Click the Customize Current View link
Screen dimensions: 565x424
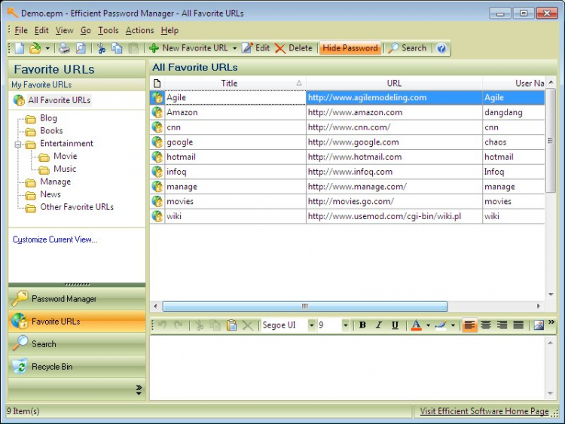(x=55, y=239)
